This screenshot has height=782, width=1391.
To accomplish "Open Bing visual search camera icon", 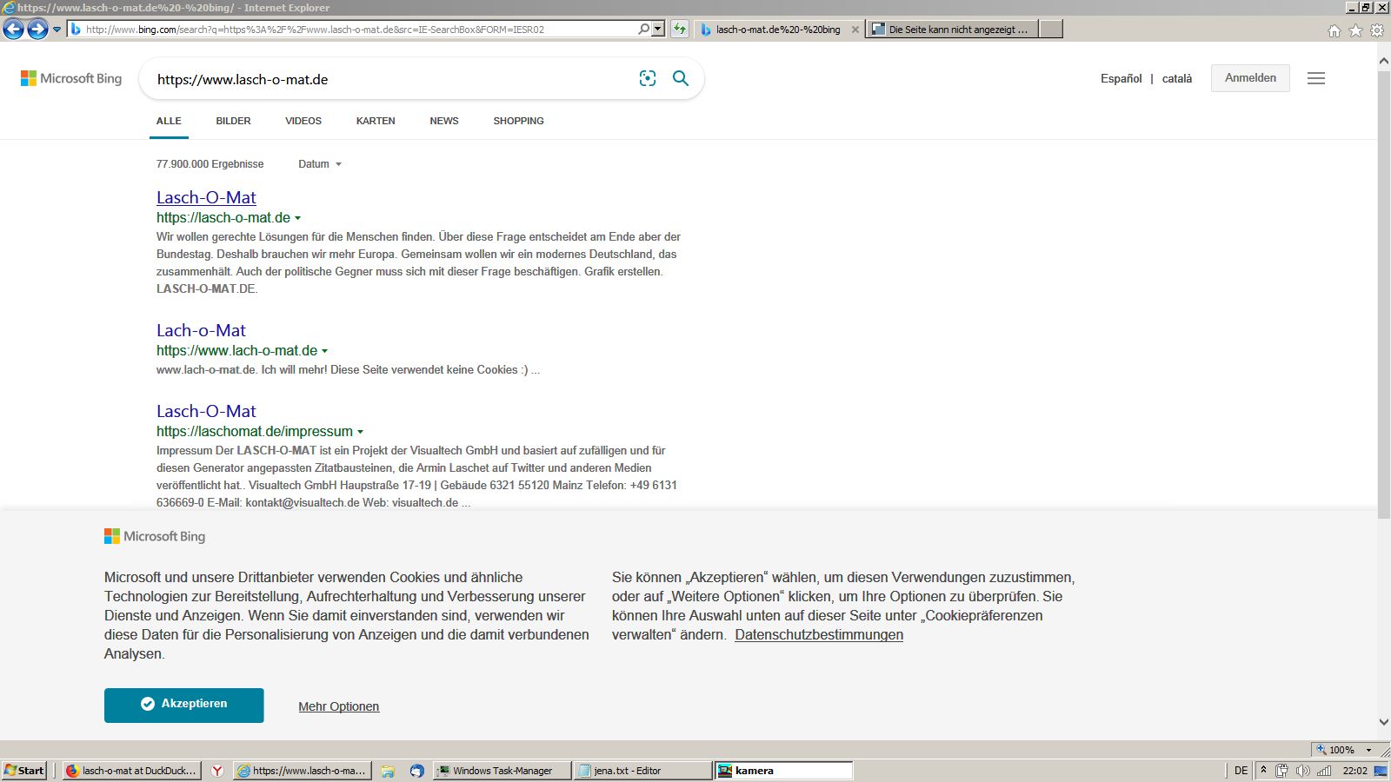I will pos(648,78).
